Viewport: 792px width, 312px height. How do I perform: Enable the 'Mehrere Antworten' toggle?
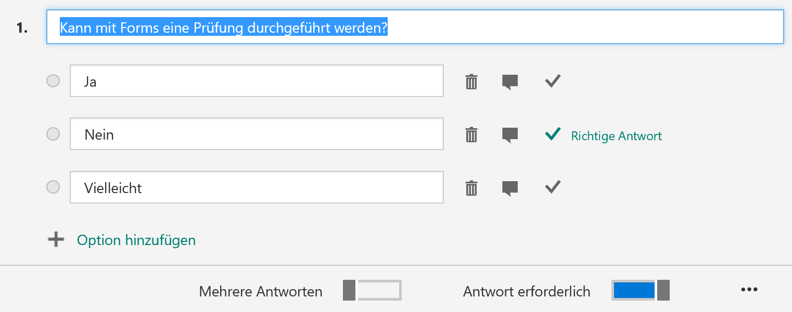[372, 290]
